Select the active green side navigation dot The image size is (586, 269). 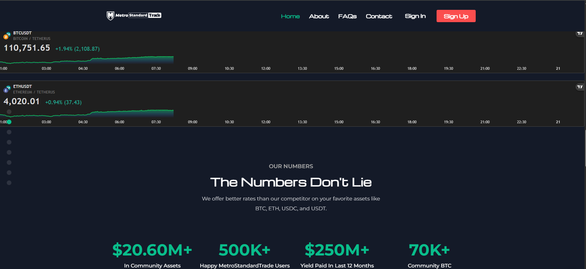point(9,122)
